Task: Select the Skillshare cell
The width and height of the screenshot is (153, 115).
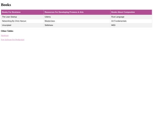Action: pos(77,25)
